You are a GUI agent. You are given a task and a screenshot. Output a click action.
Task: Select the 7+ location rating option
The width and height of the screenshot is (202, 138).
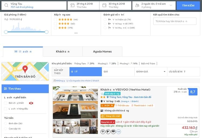coord(105,28)
